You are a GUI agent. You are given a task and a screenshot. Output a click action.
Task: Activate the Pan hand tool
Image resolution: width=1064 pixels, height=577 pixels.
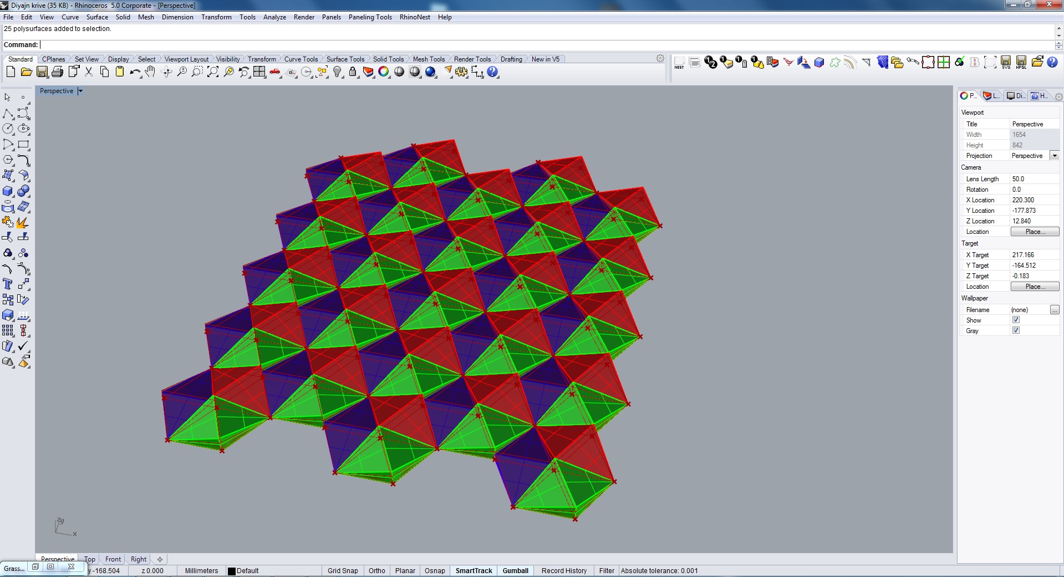150,72
